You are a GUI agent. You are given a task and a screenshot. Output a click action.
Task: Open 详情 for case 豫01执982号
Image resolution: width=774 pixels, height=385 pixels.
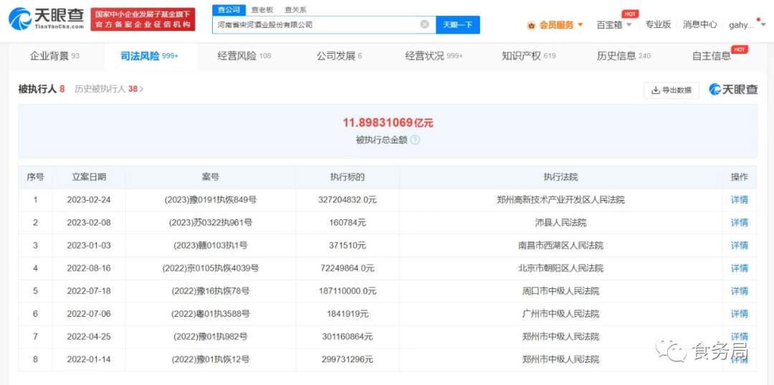[739, 337]
